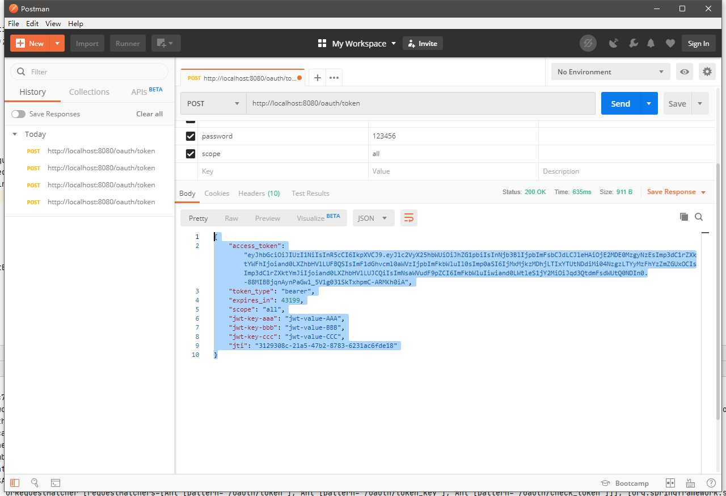Open the JSON format dropdown
The height and width of the screenshot is (496, 726).
pyautogui.click(x=373, y=218)
